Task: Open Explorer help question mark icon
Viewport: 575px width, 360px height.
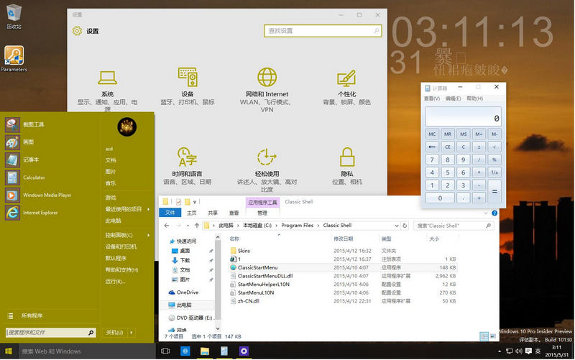Action: pyautogui.click(x=494, y=213)
